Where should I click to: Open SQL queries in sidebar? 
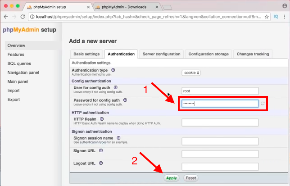coord(19,64)
